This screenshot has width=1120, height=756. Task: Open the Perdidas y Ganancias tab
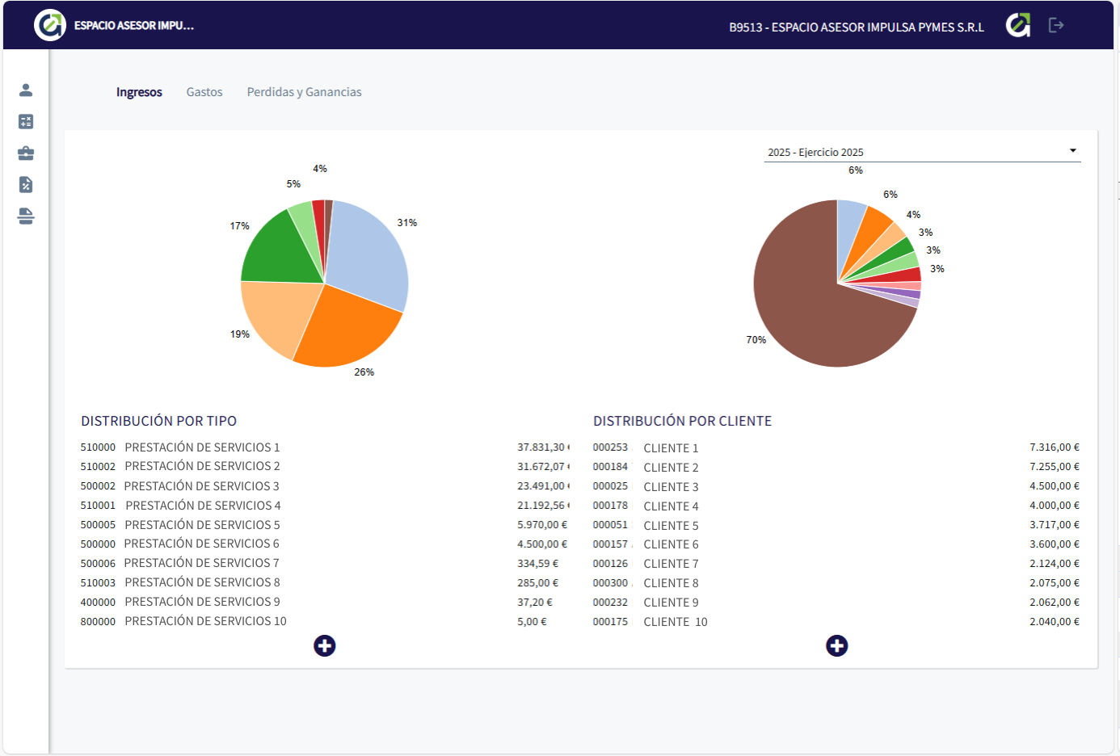coord(304,92)
